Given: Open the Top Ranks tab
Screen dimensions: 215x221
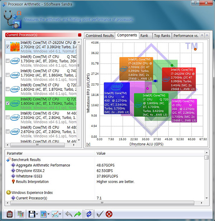Looking at the screenshot, I should coord(162,36).
